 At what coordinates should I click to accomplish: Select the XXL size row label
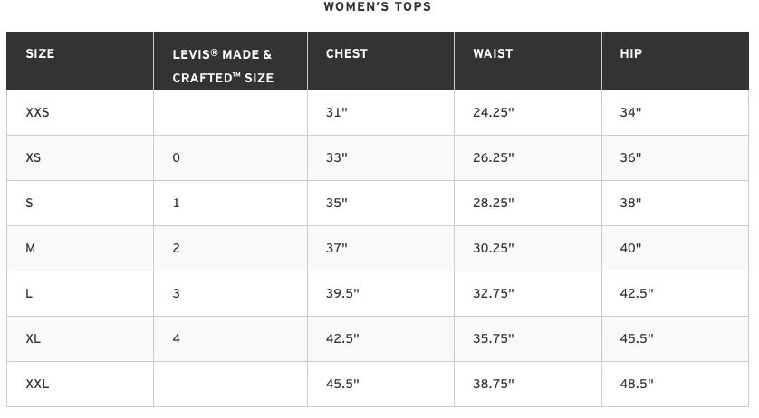click(x=38, y=385)
